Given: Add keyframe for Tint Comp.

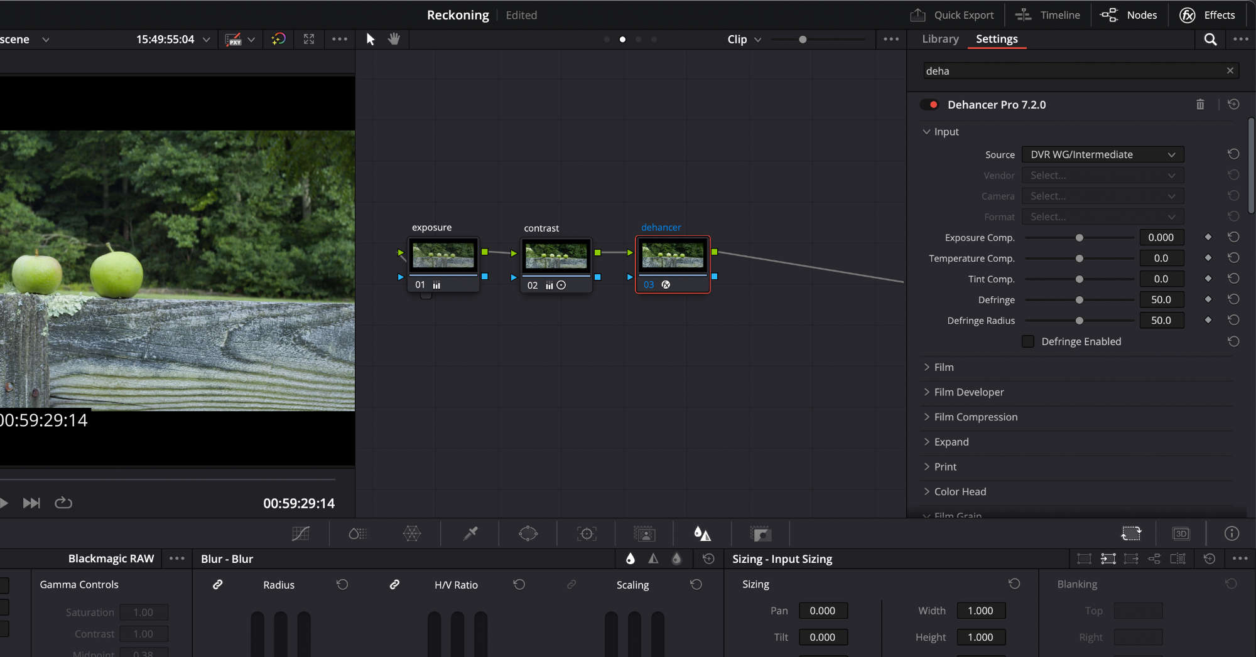Looking at the screenshot, I should (x=1208, y=279).
